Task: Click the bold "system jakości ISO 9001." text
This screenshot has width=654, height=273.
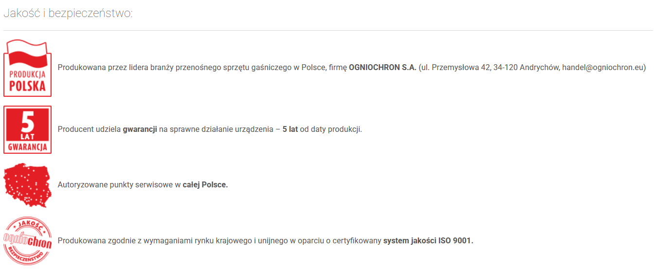Action: [428, 240]
